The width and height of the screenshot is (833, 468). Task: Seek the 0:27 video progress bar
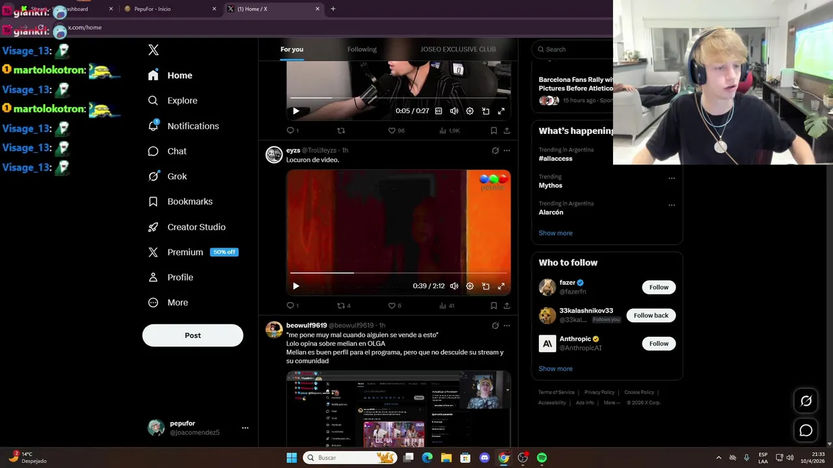click(x=398, y=98)
